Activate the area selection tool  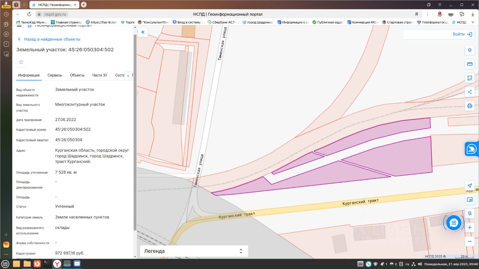pyautogui.click(x=470, y=78)
